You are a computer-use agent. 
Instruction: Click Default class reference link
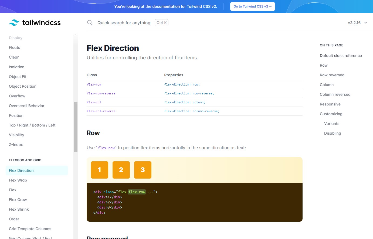pyautogui.click(x=341, y=56)
